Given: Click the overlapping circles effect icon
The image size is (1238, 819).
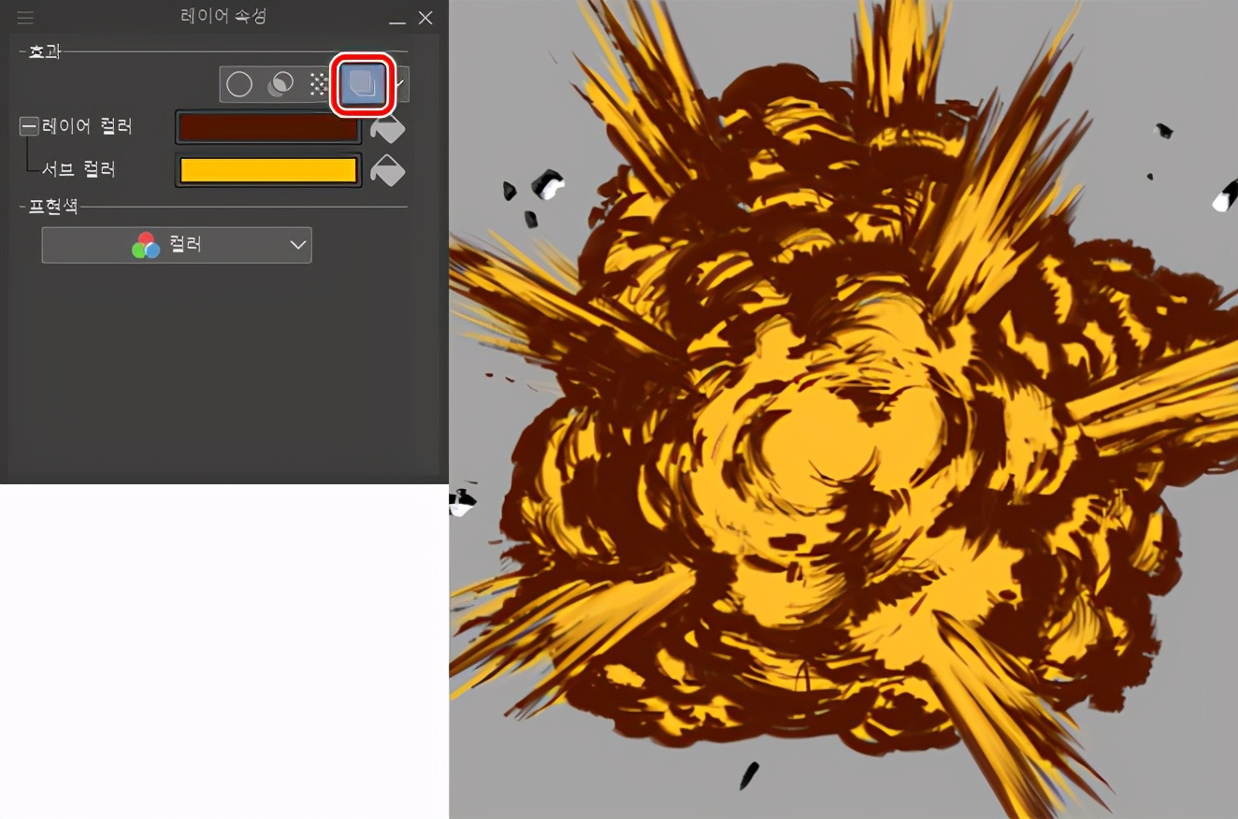Looking at the screenshot, I should click(280, 85).
